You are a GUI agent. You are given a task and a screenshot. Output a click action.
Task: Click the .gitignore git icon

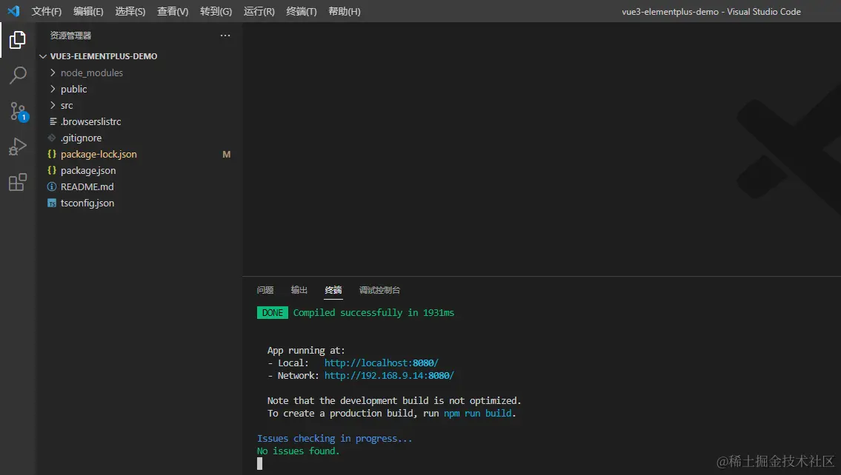(x=52, y=138)
